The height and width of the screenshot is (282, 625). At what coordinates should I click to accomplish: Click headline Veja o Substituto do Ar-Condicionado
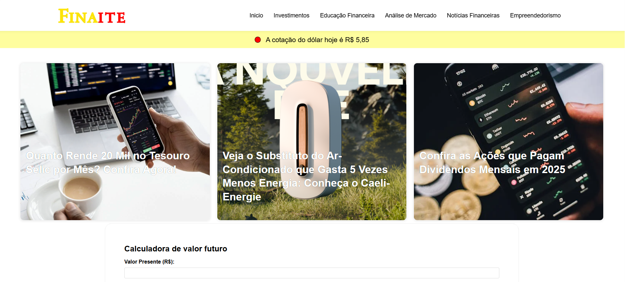click(x=306, y=176)
